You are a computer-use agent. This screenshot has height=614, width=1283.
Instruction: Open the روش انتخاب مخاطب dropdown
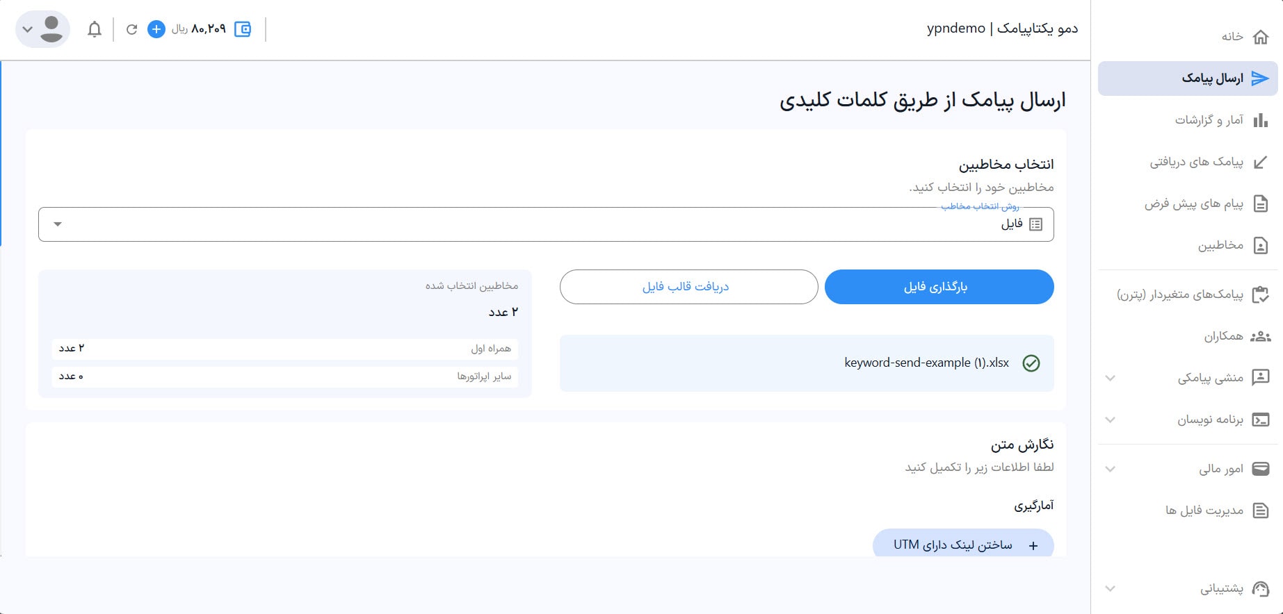point(546,224)
